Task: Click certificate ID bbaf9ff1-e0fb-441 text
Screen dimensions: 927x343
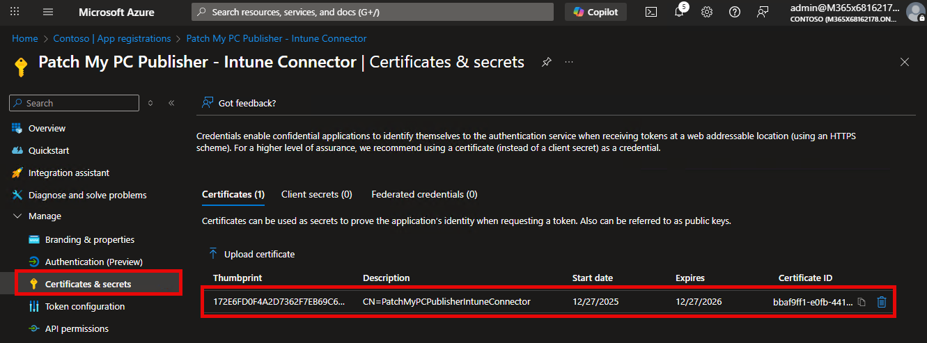Action: 813,302
